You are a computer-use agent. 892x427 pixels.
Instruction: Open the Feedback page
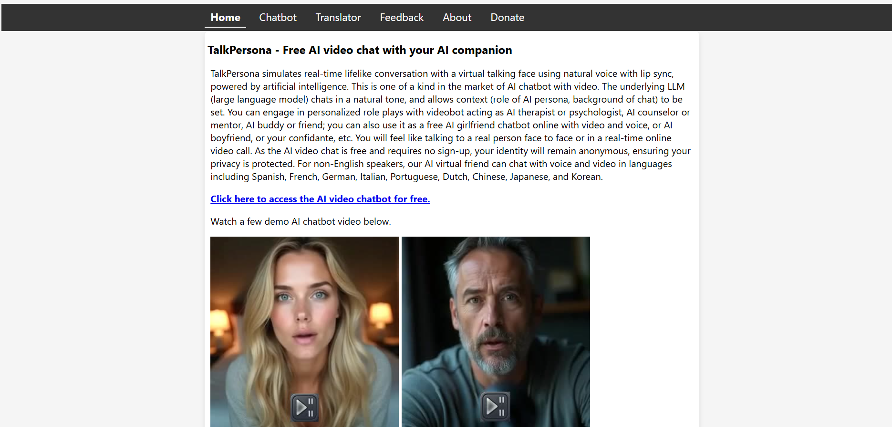tap(402, 17)
